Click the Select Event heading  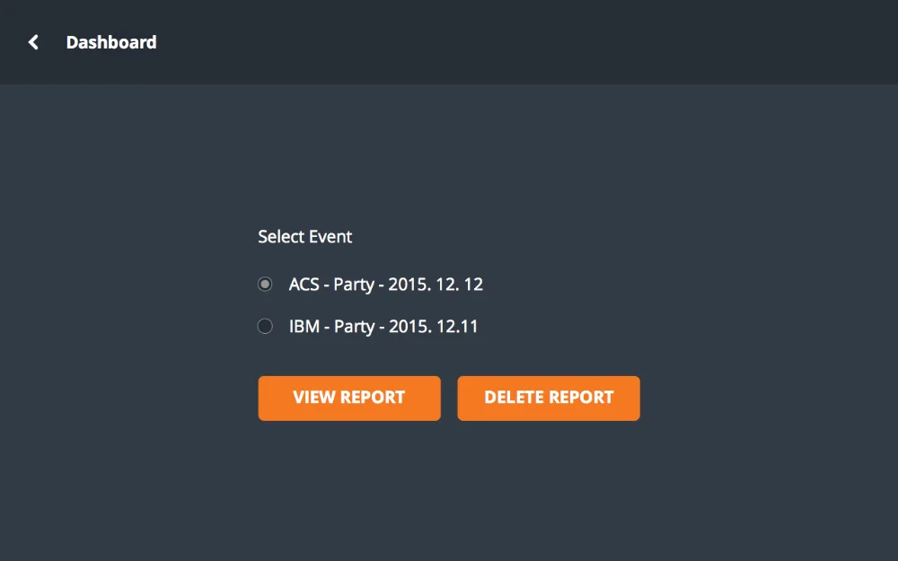(x=305, y=237)
